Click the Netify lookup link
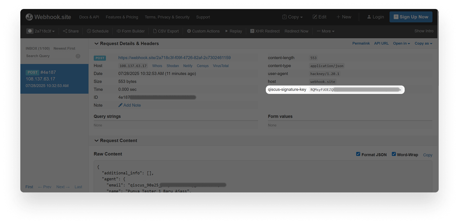Image resolution: width=459 pixels, height=224 pixels. click(x=188, y=66)
